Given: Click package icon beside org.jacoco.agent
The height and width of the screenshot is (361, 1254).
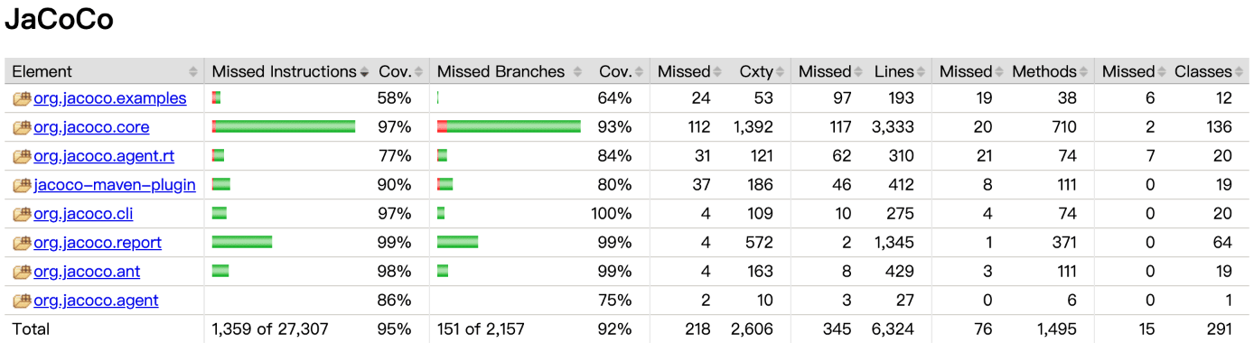Looking at the screenshot, I should click(x=22, y=301).
